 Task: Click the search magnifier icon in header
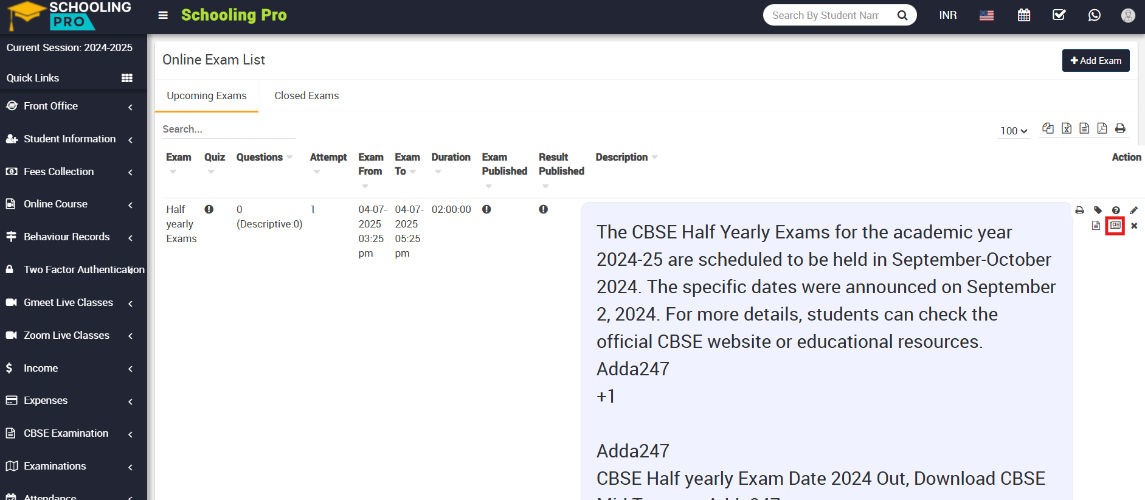pos(902,15)
